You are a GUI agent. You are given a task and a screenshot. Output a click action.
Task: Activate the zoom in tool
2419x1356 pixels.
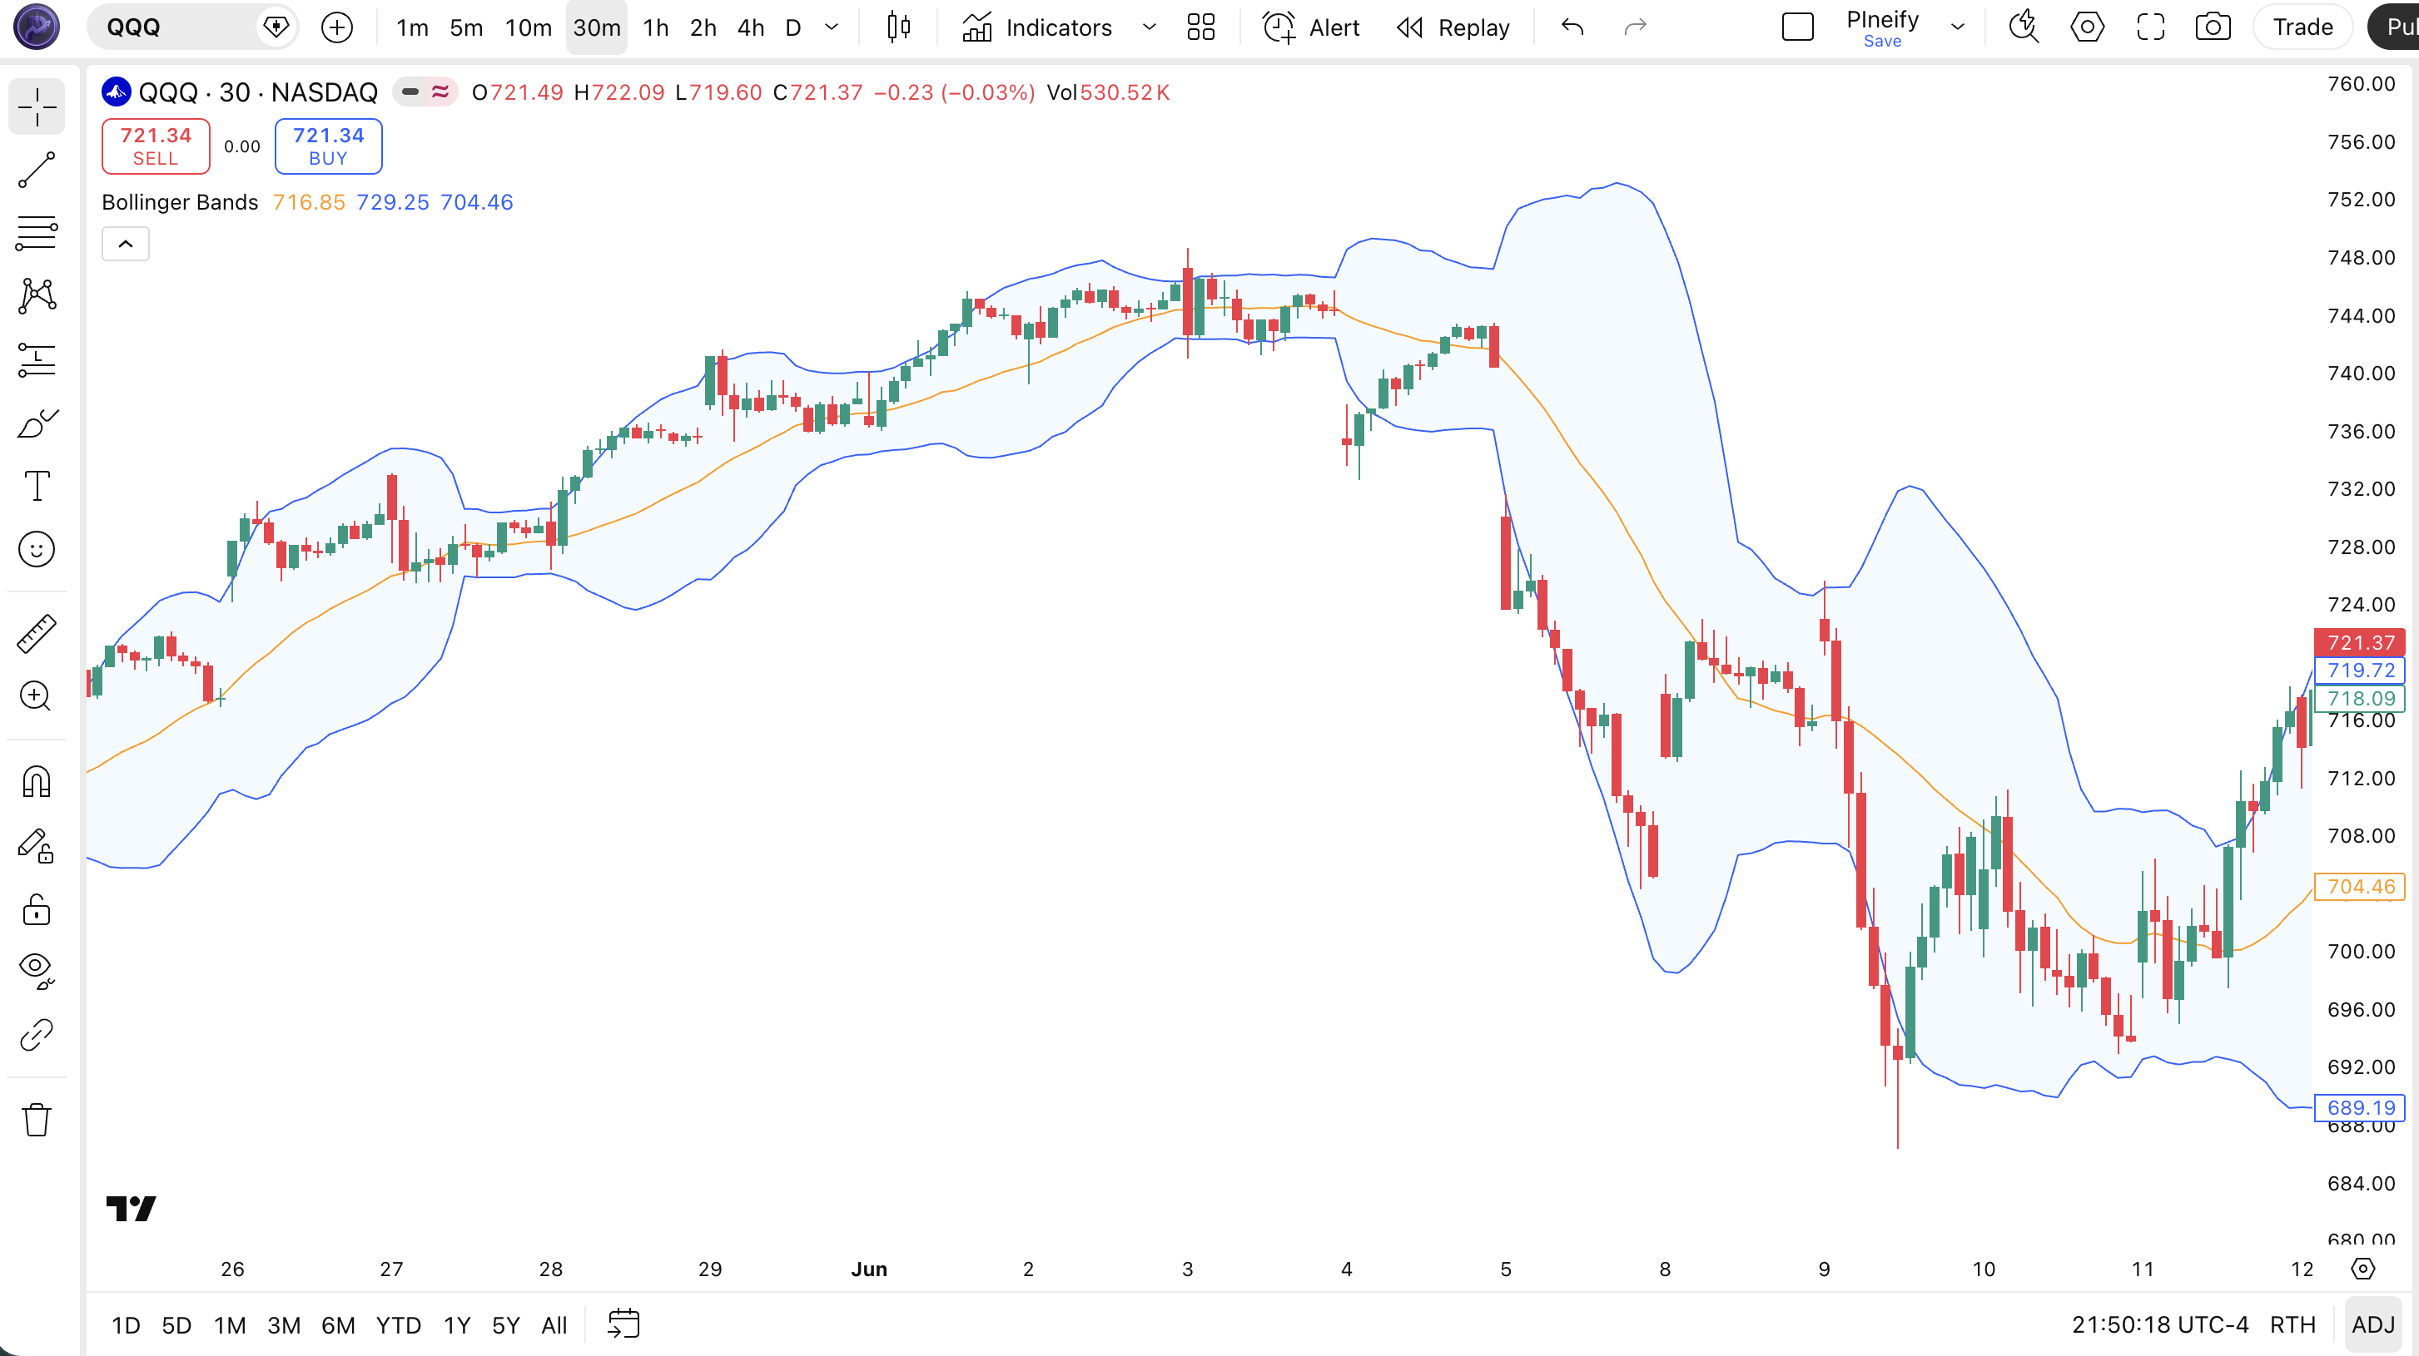(x=37, y=696)
